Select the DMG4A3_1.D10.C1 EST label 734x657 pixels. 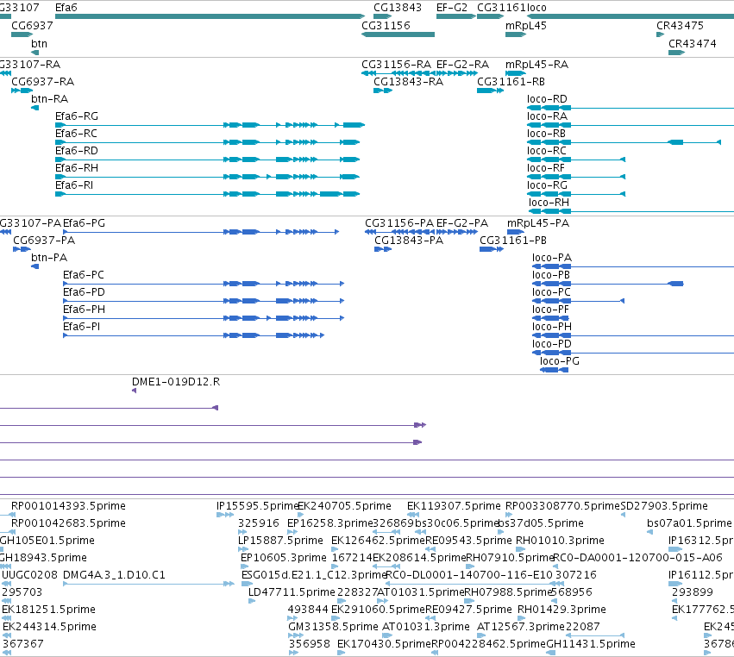[114, 575]
